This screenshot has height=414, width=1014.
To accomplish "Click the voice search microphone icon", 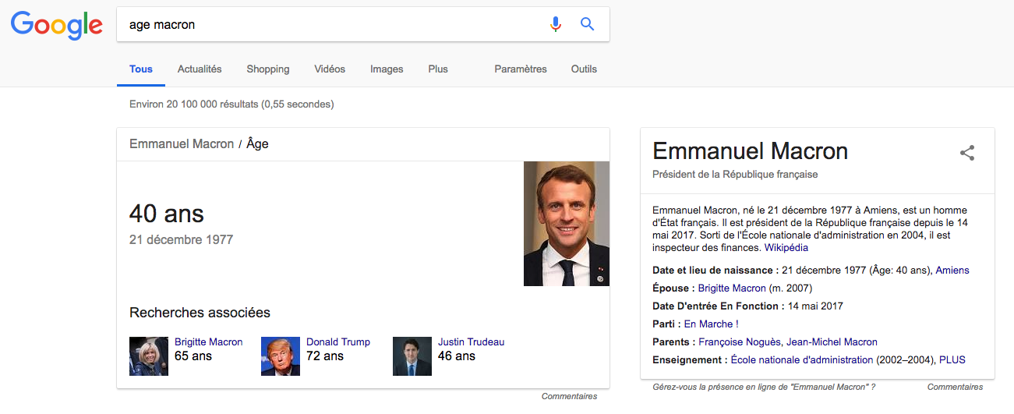I will [x=556, y=24].
